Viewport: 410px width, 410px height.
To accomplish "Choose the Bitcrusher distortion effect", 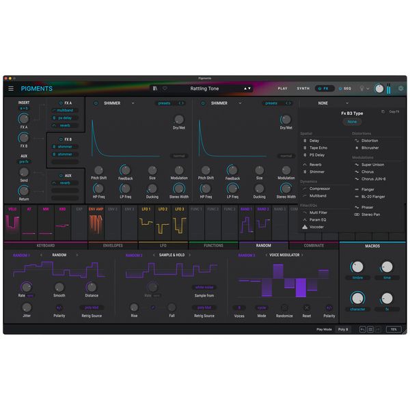I will [369, 148].
